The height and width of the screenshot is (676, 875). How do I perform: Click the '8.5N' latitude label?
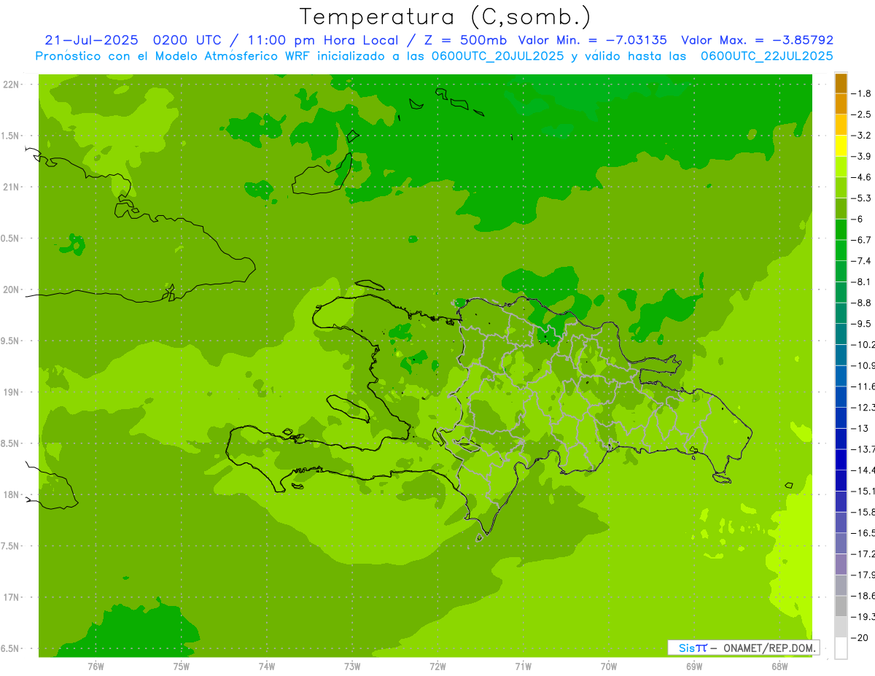click(x=11, y=443)
